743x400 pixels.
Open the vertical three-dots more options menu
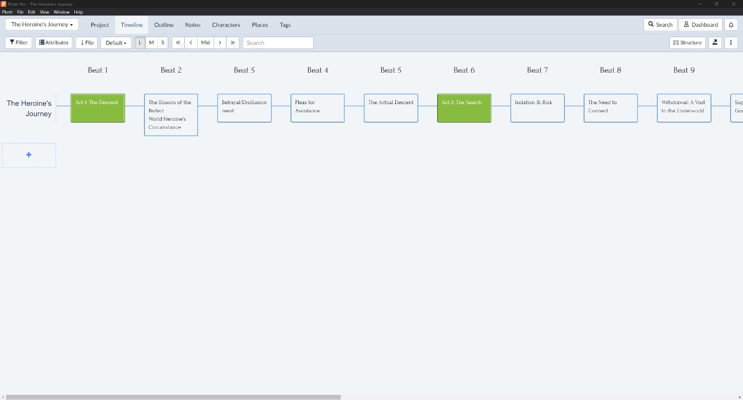(x=731, y=43)
